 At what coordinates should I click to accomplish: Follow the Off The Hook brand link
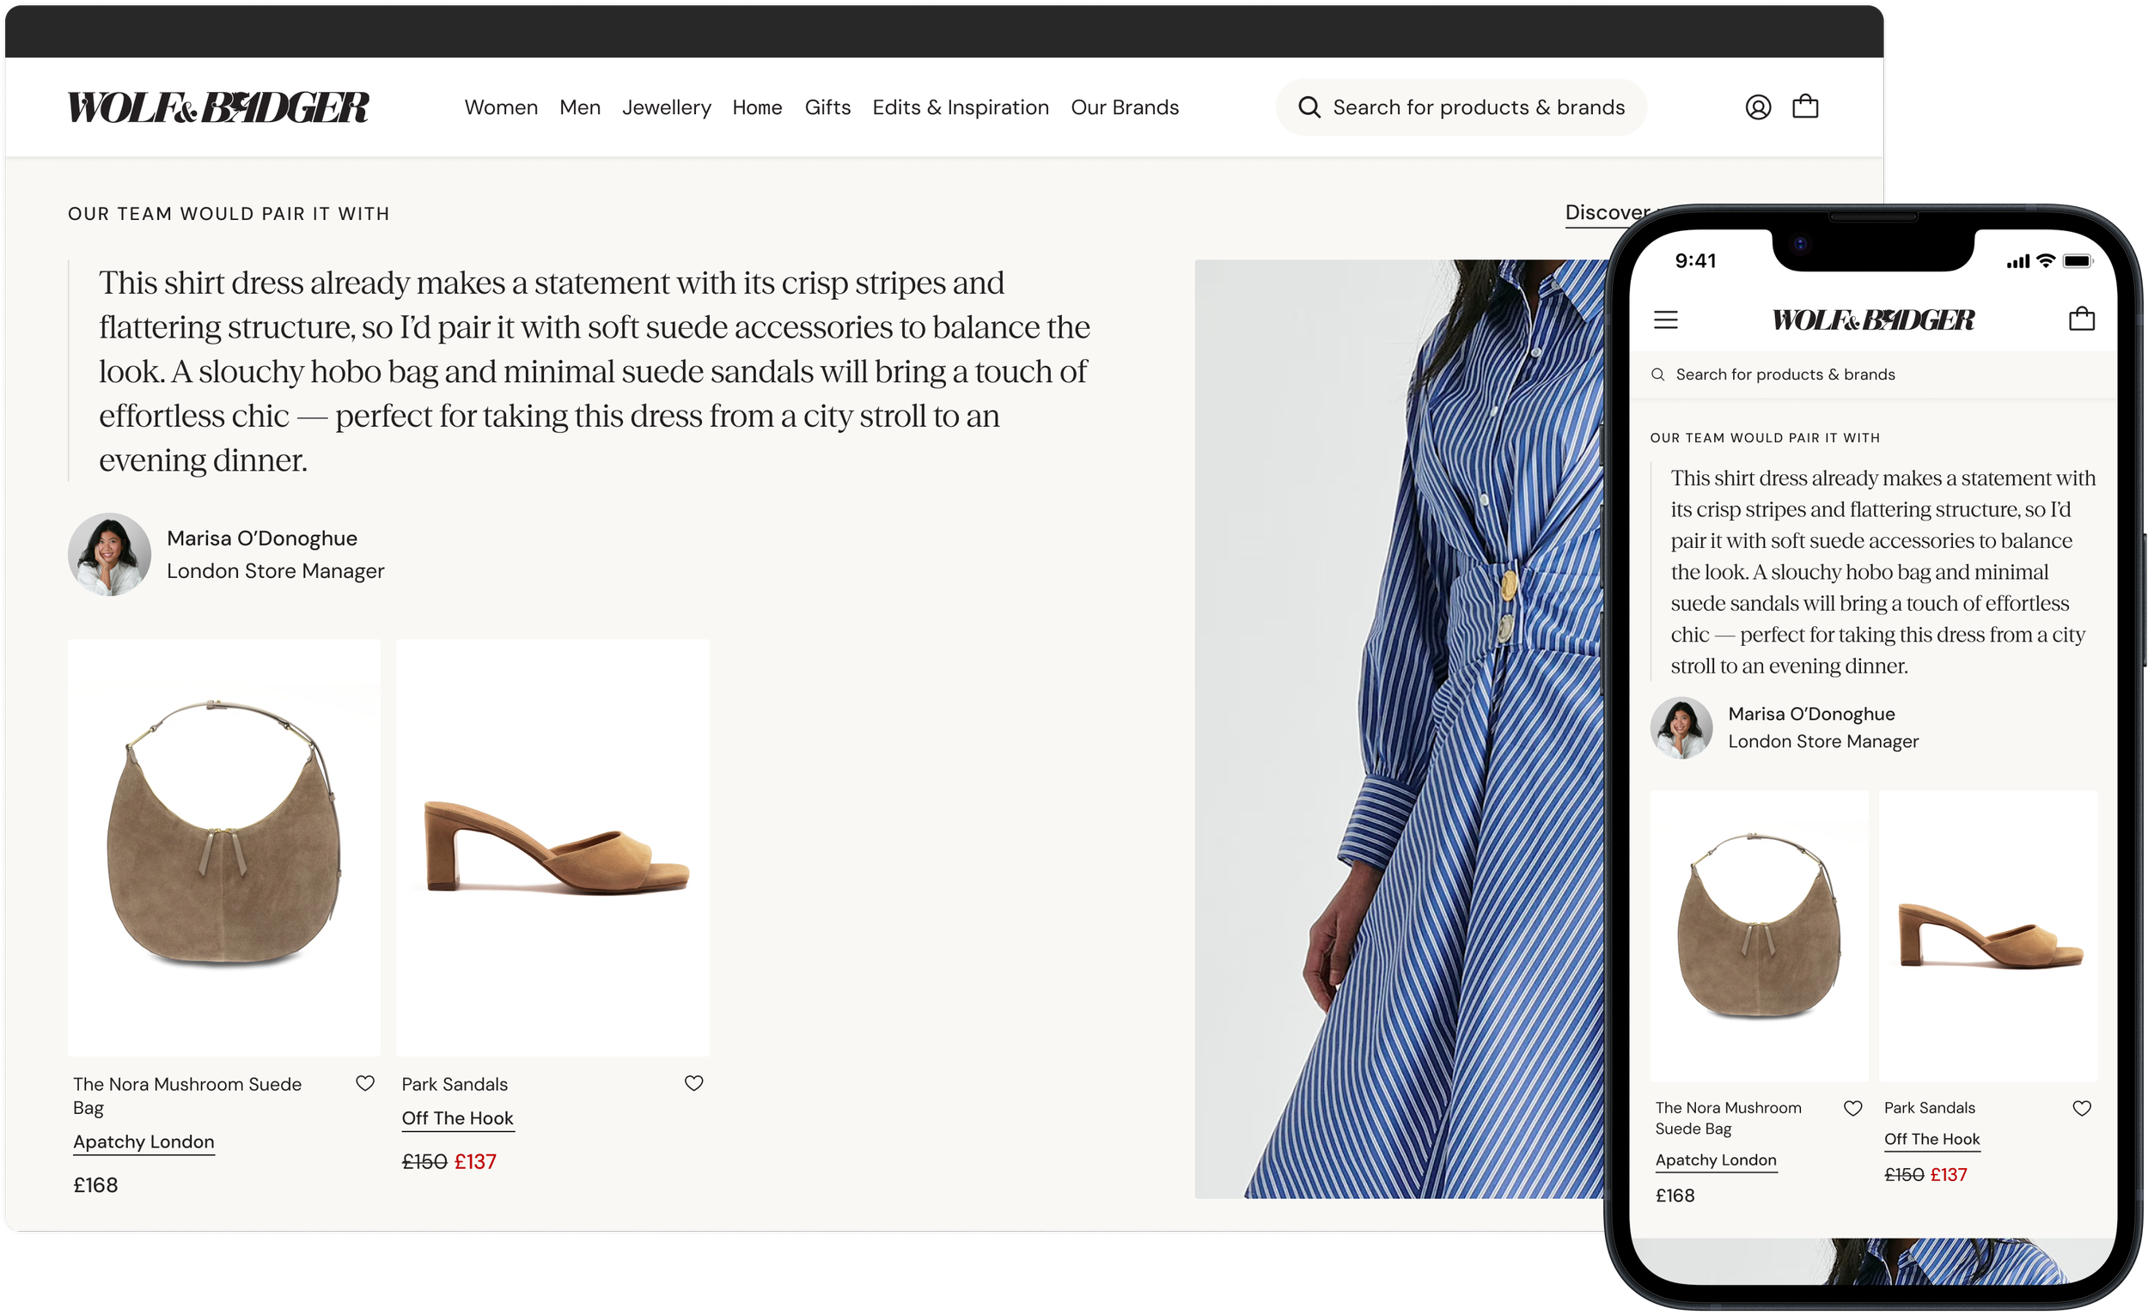[457, 1118]
